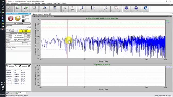Create a new graph with New Graph icon
Image resolution: width=173 pixels, height=97 pixels.
[81, 9]
